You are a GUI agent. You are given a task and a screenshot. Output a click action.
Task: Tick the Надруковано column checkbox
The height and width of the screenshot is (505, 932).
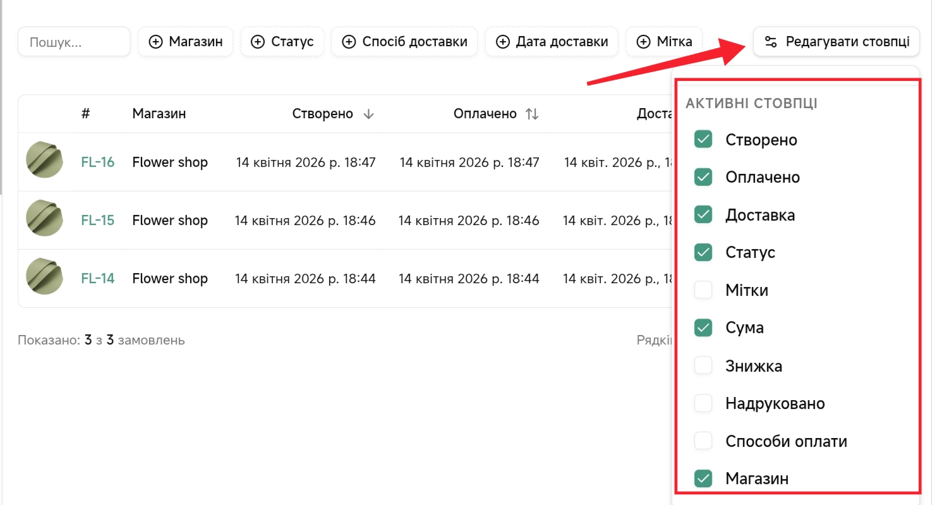tap(703, 403)
